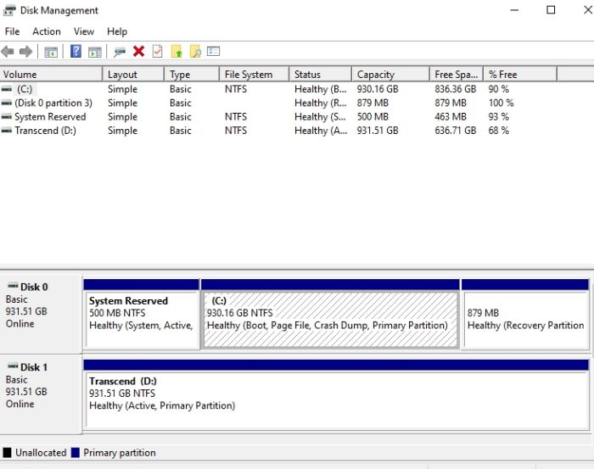This screenshot has width=594, height=469.
Task: Click the 636.71 GB free space cell
Action: [x=456, y=131]
